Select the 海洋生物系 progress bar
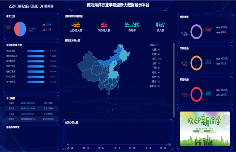 pyautogui.click(x=36, y=51)
